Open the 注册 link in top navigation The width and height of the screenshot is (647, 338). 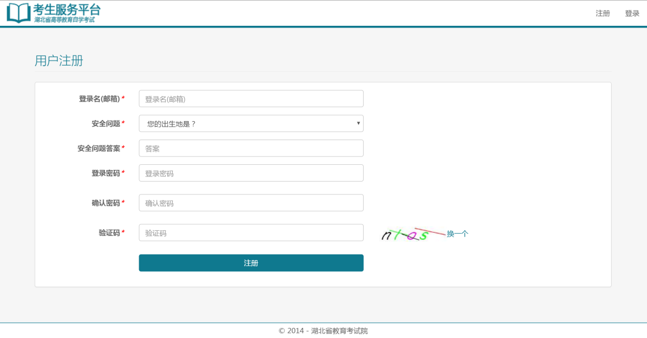point(603,13)
